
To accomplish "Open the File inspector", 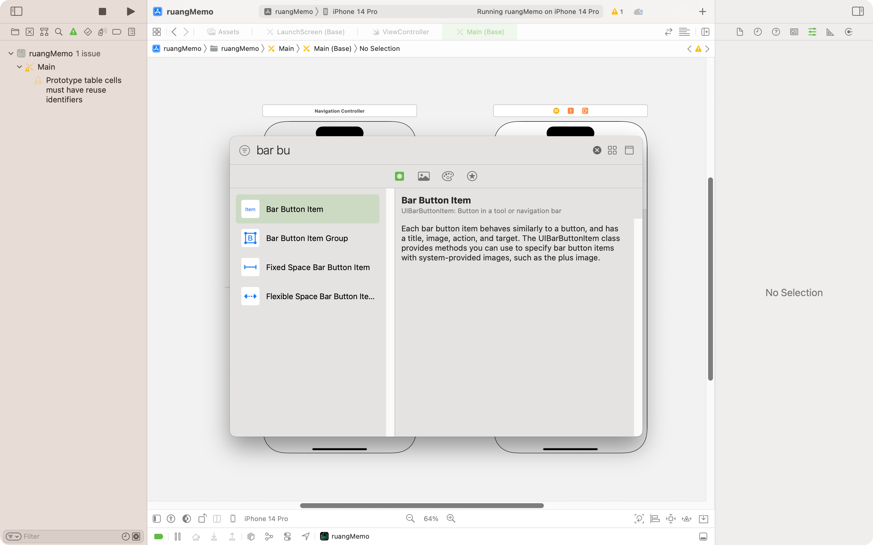I will [x=740, y=32].
